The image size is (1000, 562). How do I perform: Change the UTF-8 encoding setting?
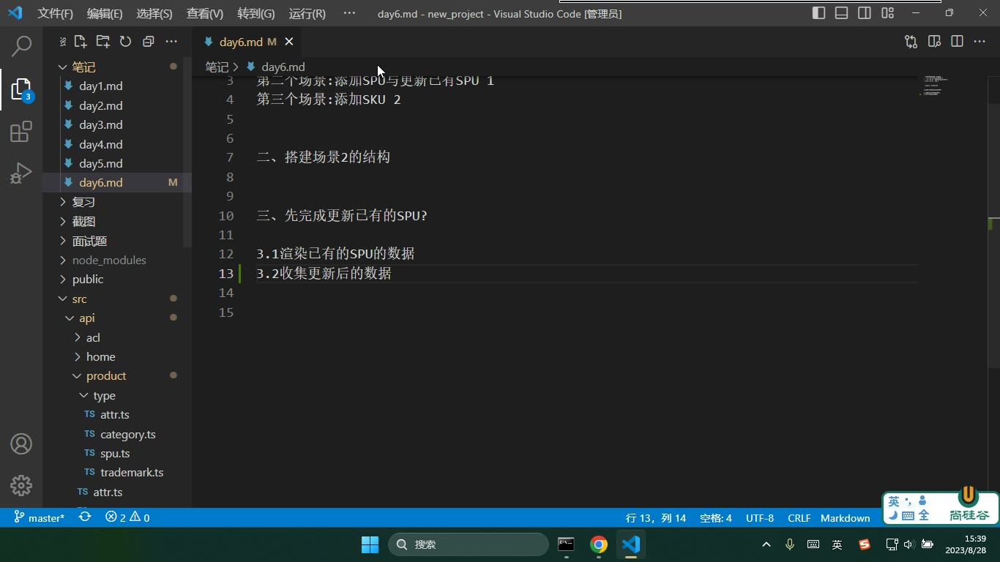coord(760,517)
